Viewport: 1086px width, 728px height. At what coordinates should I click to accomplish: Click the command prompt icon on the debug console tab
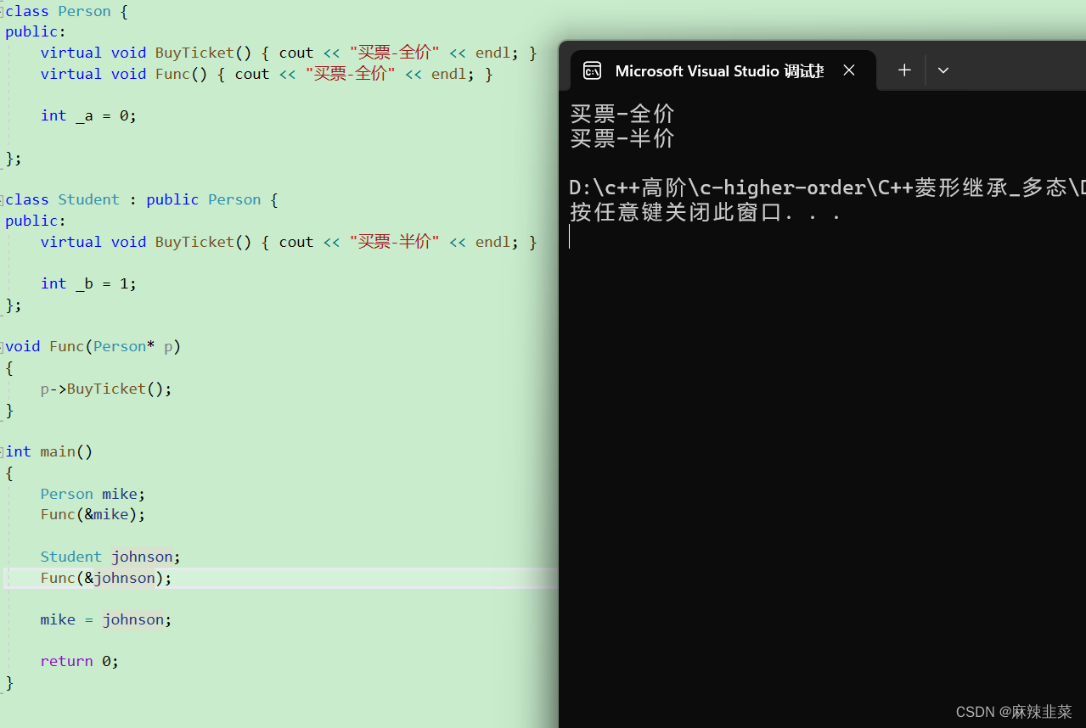[x=592, y=70]
